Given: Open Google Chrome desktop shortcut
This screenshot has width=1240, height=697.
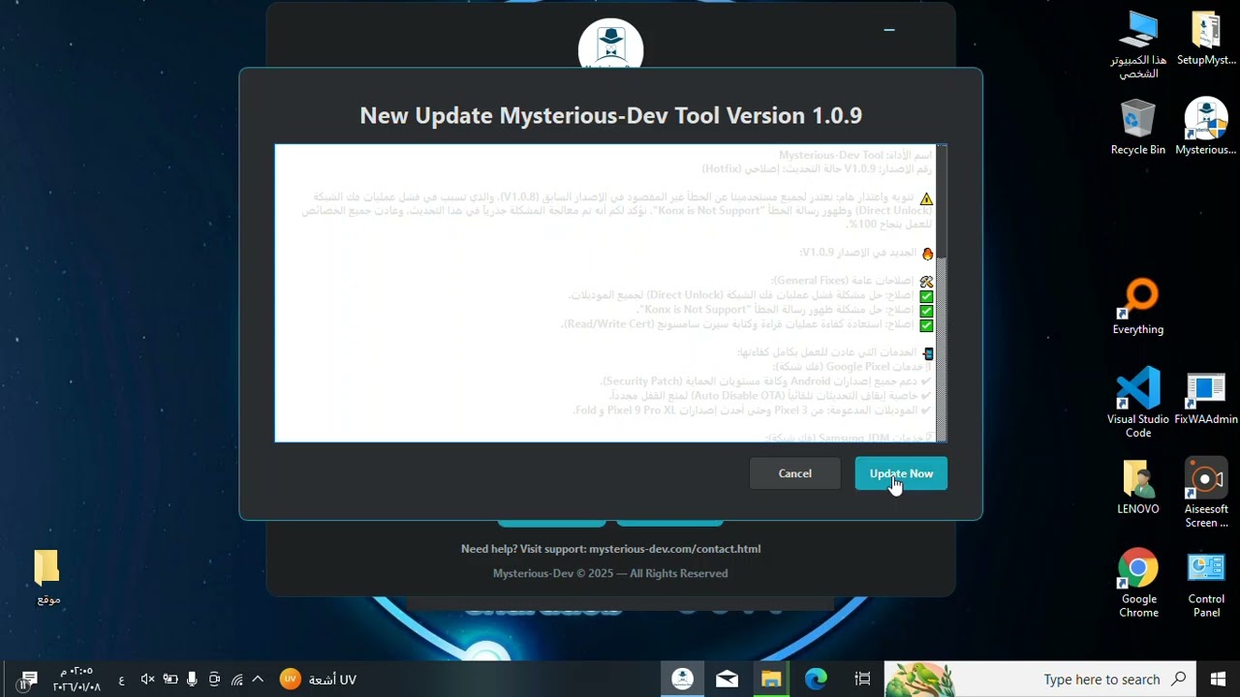Looking at the screenshot, I should click(1138, 583).
